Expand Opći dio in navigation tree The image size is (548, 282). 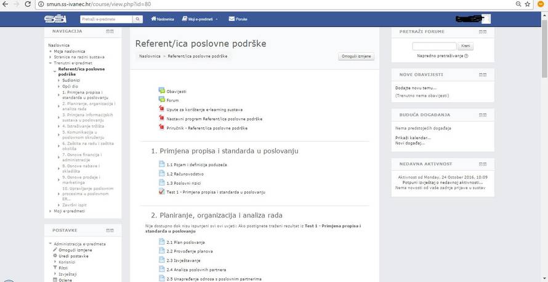click(x=58, y=86)
